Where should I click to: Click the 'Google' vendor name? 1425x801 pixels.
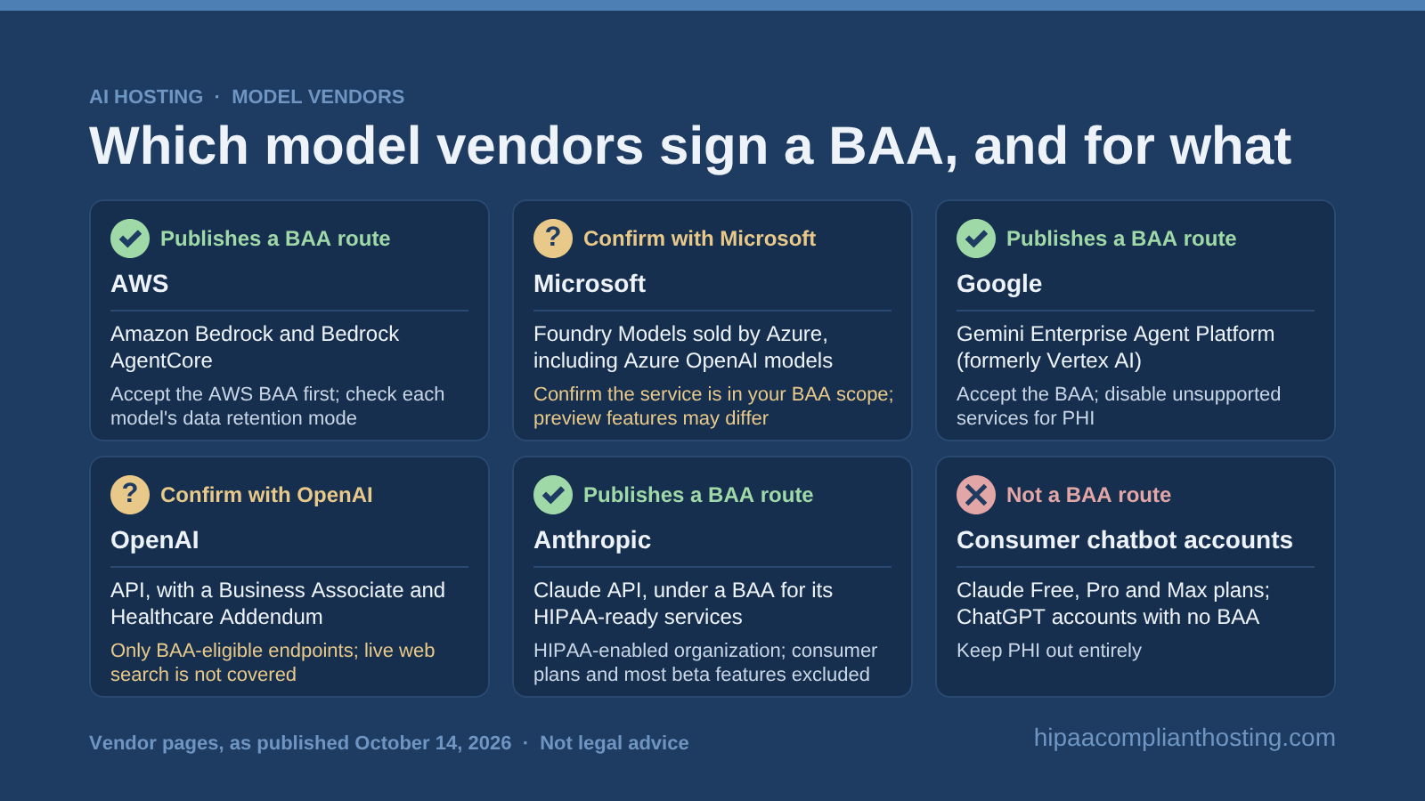coord(999,284)
